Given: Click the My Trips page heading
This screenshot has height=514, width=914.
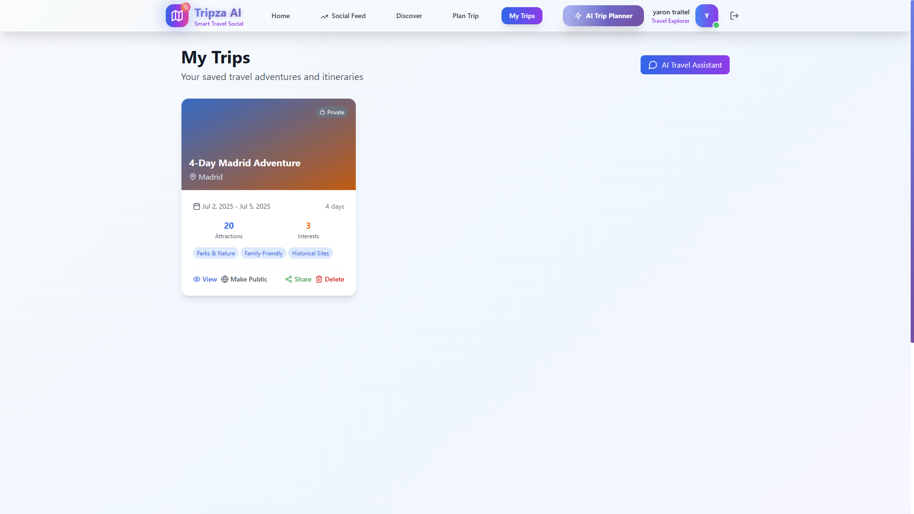Looking at the screenshot, I should pyautogui.click(x=216, y=58).
